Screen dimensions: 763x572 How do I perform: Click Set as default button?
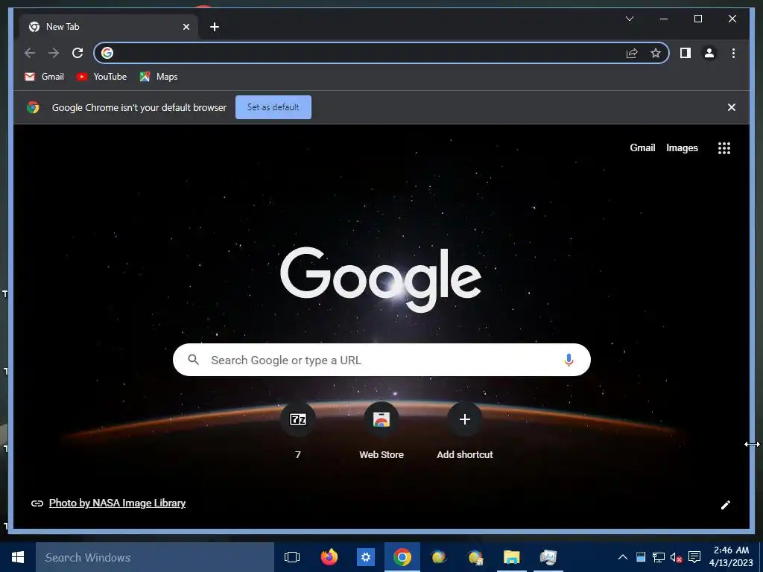tap(273, 107)
